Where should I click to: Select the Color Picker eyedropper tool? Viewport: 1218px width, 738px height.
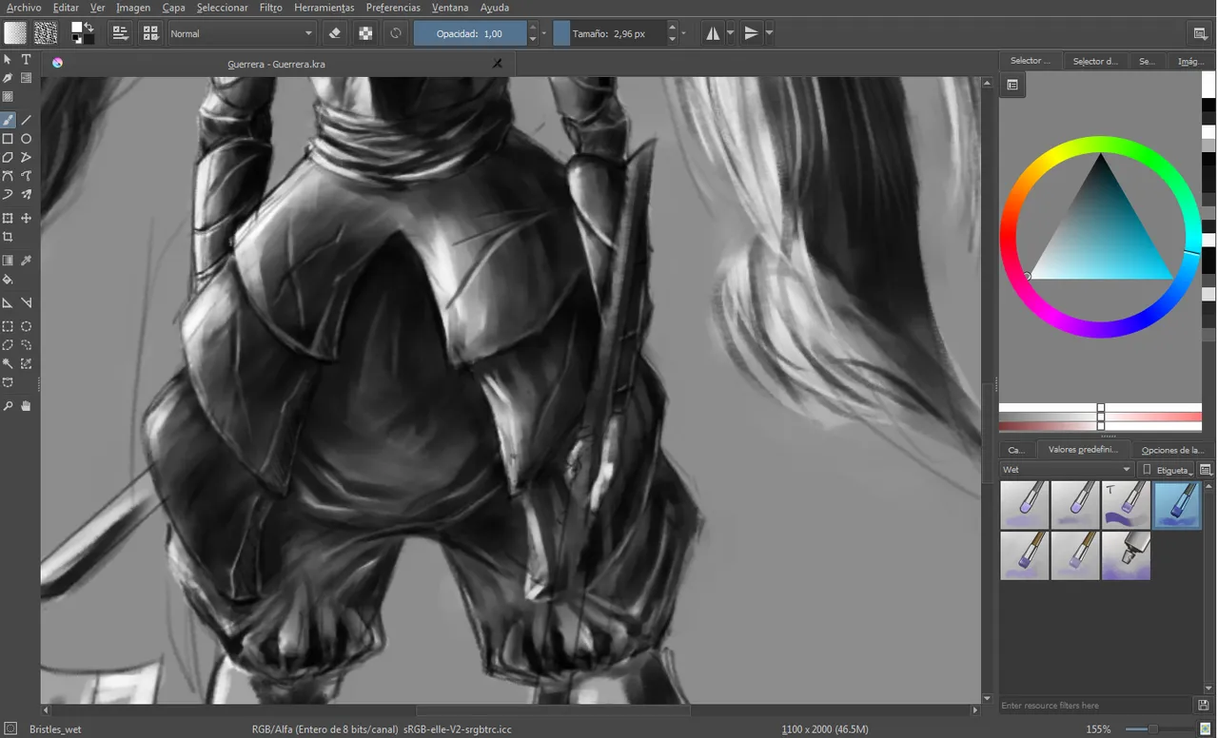tap(26, 261)
